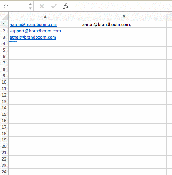This screenshot has width=172, height=175.
Task: Open the aaron@brandboom.com hyperlink in A1
Action: 33,24
